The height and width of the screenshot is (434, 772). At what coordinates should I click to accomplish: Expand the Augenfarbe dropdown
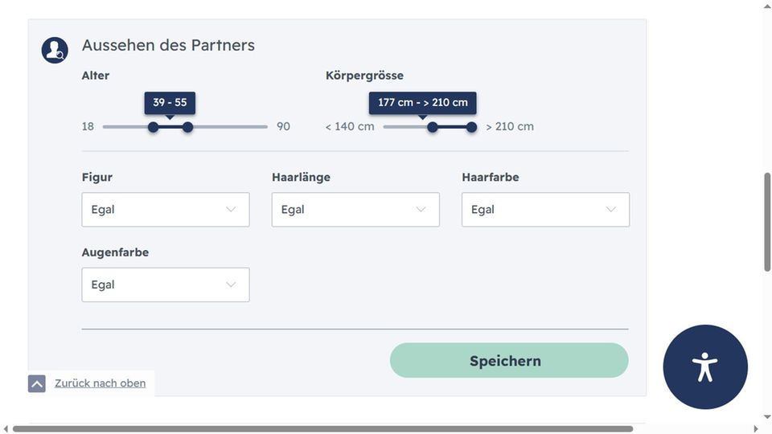click(x=165, y=285)
